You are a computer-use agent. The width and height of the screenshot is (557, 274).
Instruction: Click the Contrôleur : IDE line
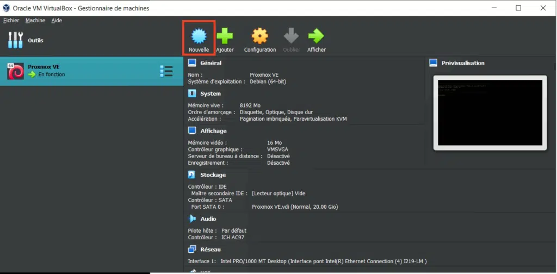207,186
